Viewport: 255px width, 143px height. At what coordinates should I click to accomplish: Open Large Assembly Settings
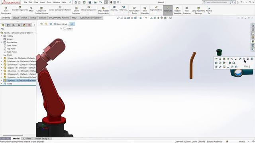pos(198,11)
